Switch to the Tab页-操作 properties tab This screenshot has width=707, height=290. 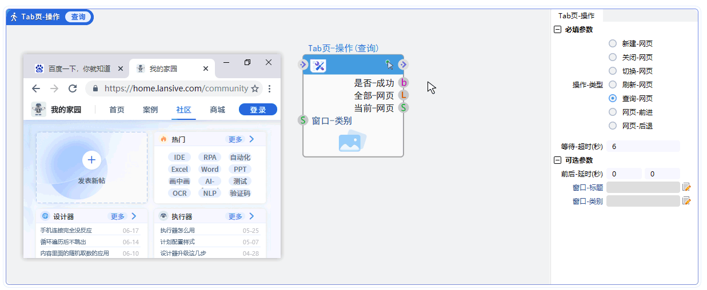click(577, 16)
